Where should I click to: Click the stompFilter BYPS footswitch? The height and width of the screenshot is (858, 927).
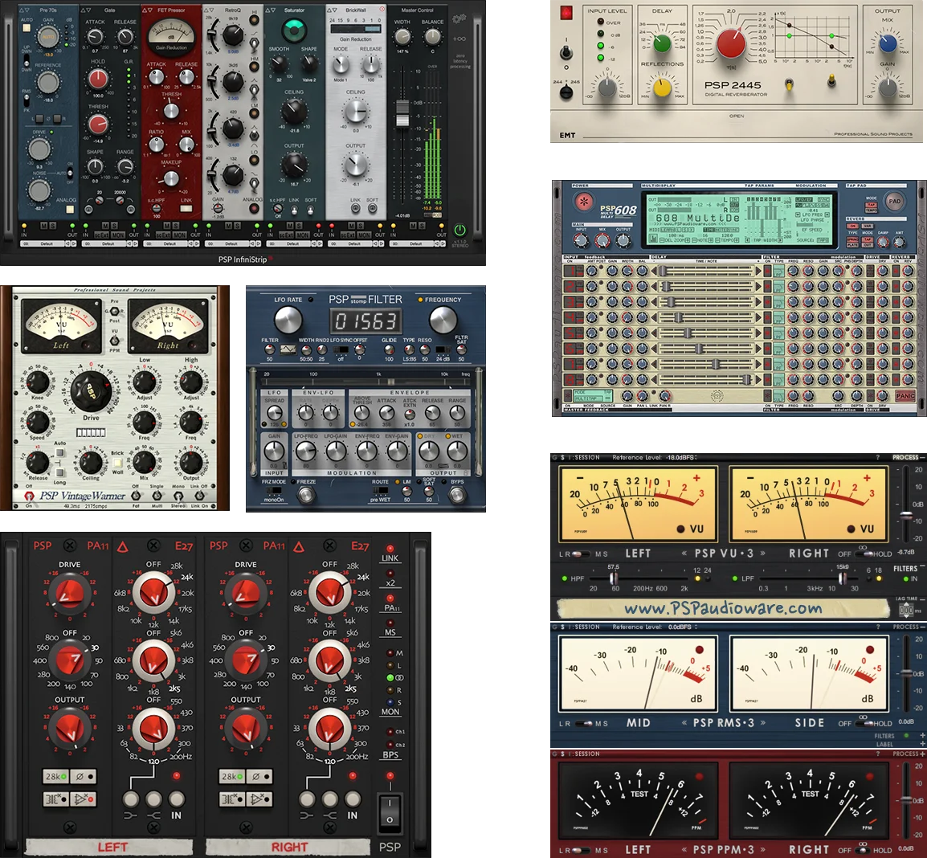point(456,495)
